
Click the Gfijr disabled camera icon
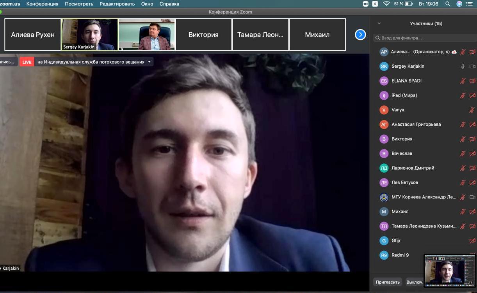472,241
